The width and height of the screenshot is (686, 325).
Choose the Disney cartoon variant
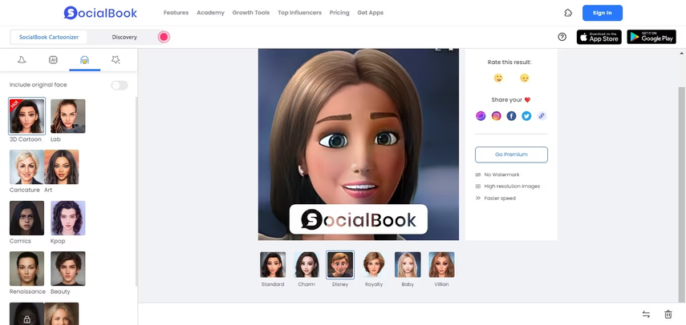(x=340, y=265)
